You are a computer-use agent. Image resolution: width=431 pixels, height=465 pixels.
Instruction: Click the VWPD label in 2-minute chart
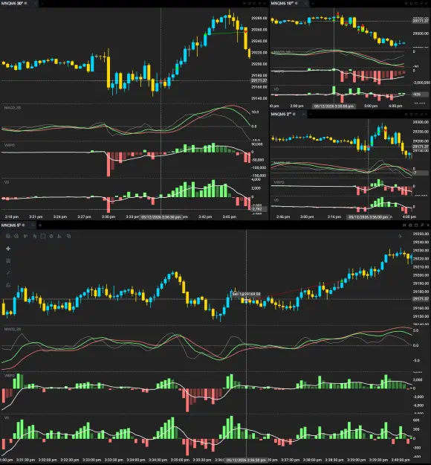click(279, 182)
